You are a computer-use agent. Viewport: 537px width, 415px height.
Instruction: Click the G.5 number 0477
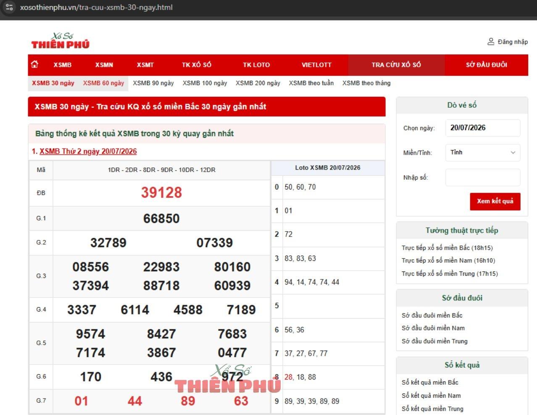tap(232, 352)
